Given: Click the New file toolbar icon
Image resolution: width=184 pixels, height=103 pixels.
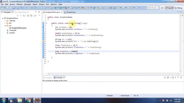Looking at the screenshot, I should point(2,8).
